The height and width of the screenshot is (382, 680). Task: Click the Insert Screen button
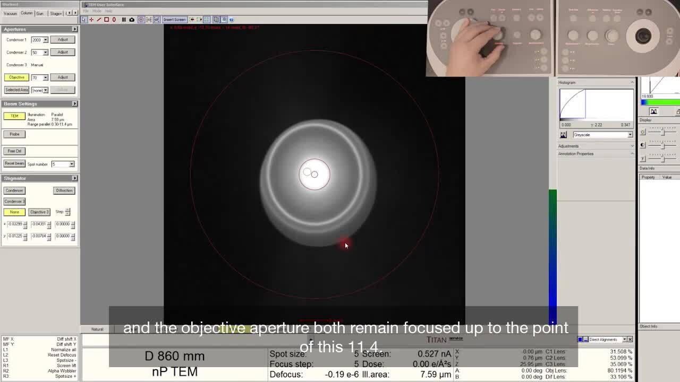pyautogui.click(x=174, y=20)
